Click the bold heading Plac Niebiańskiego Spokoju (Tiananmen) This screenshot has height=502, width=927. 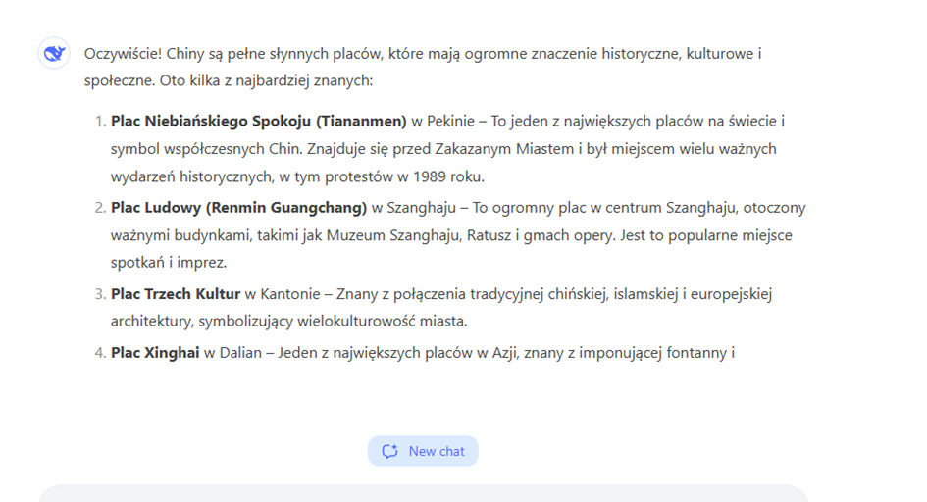point(258,122)
